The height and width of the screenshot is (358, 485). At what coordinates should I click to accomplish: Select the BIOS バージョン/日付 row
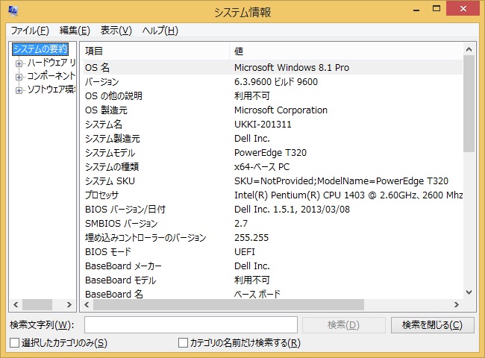(273, 210)
